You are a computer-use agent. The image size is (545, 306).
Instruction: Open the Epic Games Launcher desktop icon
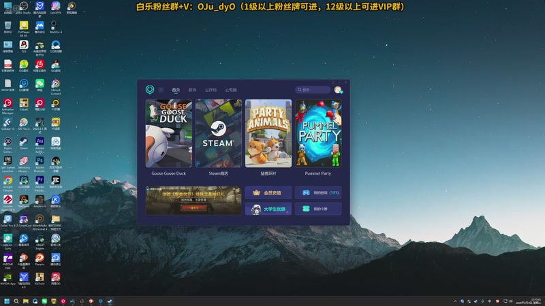coord(7,165)
